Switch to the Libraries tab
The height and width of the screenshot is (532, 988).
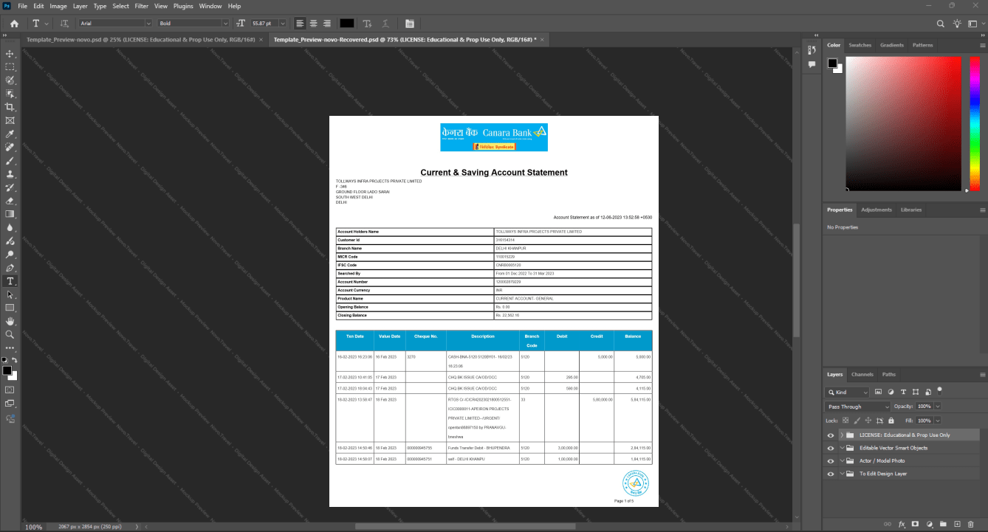coord(911,210)
